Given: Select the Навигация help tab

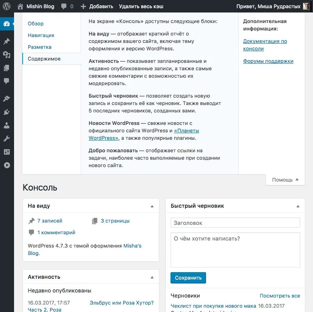Looking at the screenshot, I should click(x=41, y=36).
